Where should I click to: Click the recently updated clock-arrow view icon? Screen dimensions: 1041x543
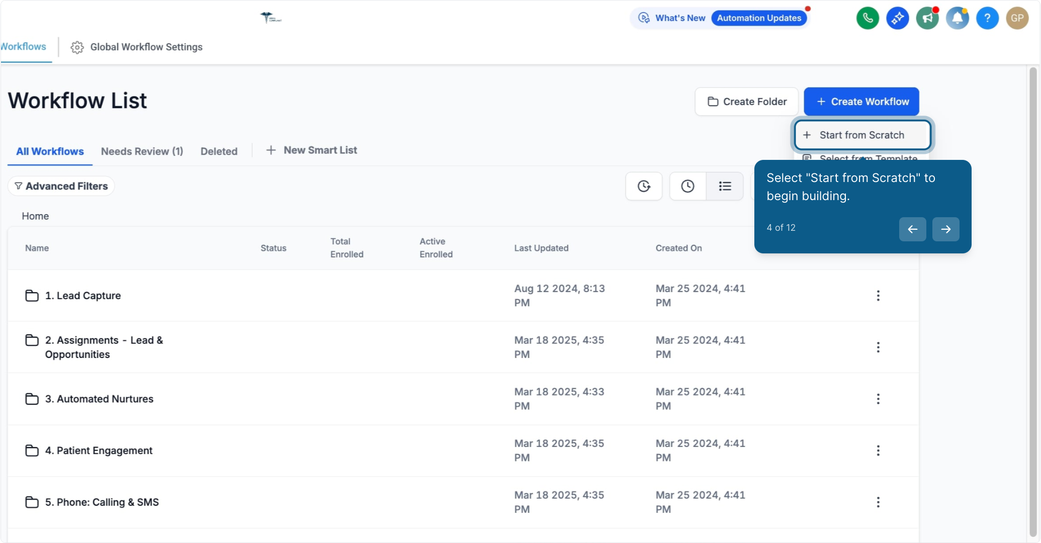[644, 186]
